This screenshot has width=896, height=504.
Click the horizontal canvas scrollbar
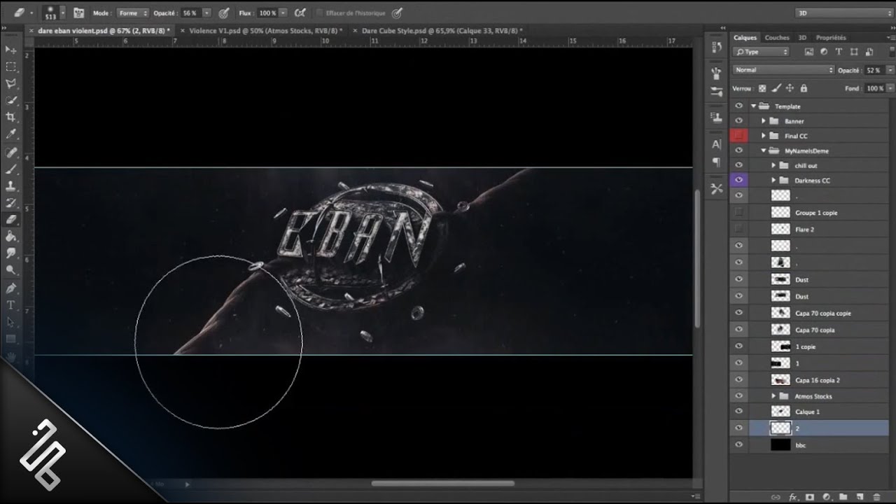point(442,483)
